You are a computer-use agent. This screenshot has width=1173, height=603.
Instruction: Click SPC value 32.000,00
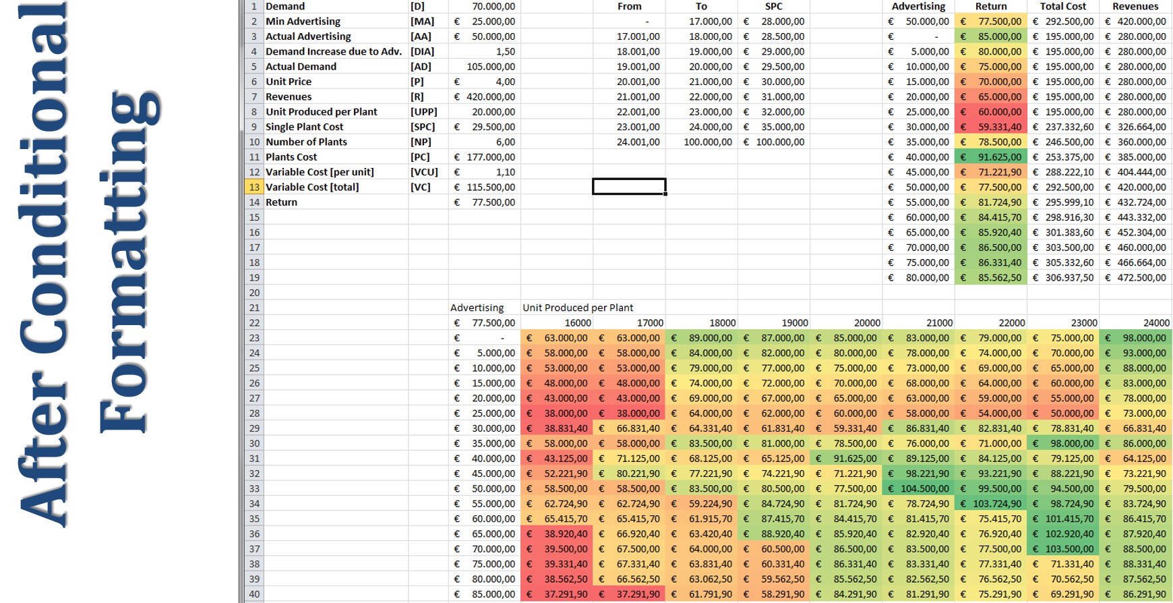point(774,111)
